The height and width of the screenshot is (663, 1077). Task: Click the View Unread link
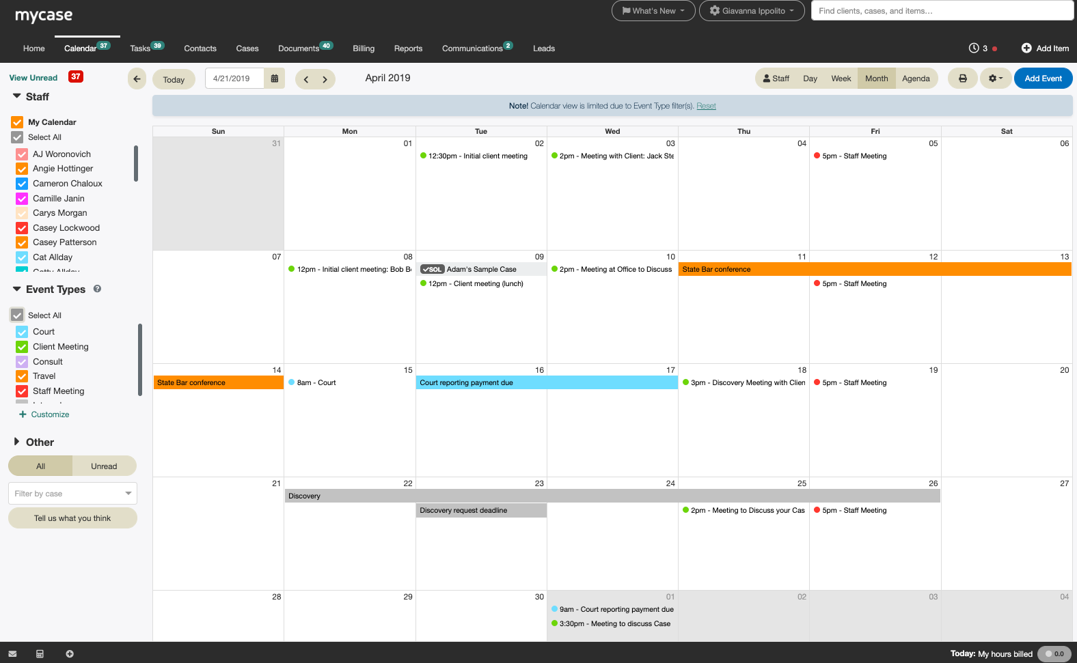coord(33,78)
